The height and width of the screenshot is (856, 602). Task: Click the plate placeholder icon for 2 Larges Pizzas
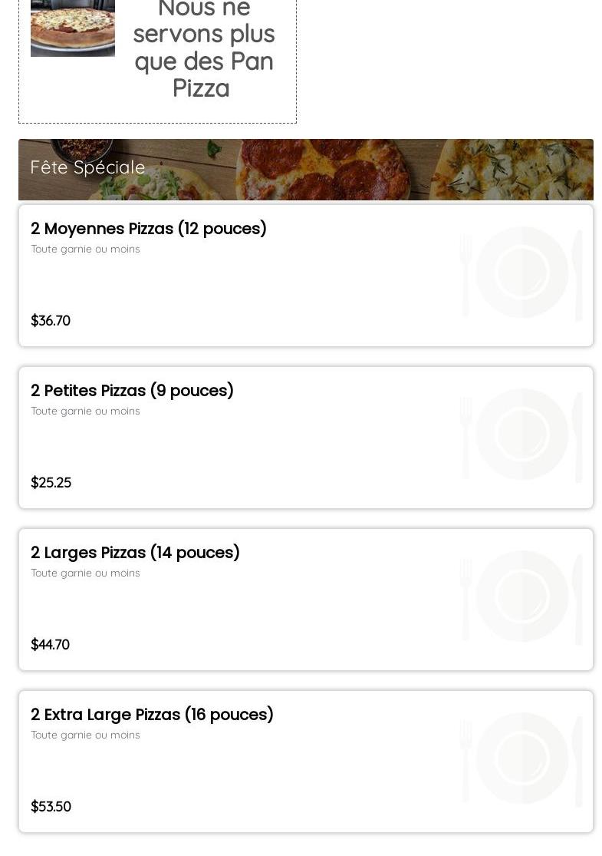point(521,597)
